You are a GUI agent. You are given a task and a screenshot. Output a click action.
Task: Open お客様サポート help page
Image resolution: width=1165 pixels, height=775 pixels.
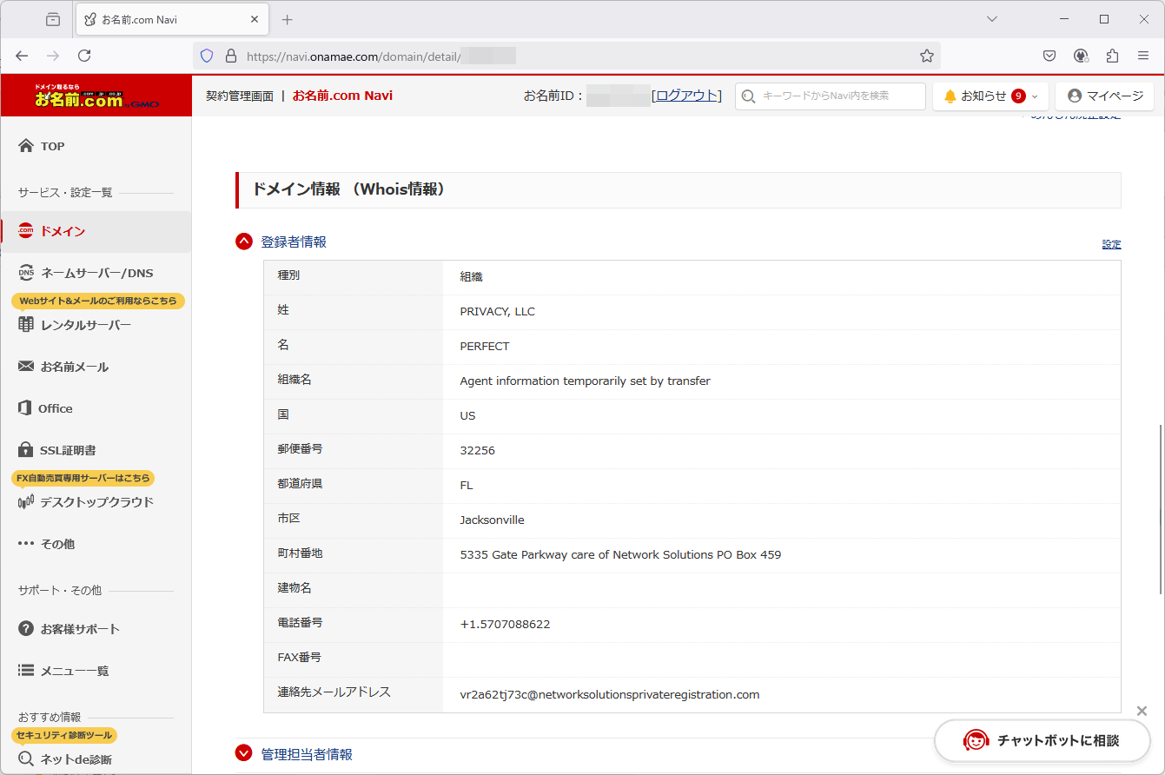tap(79, 629)
